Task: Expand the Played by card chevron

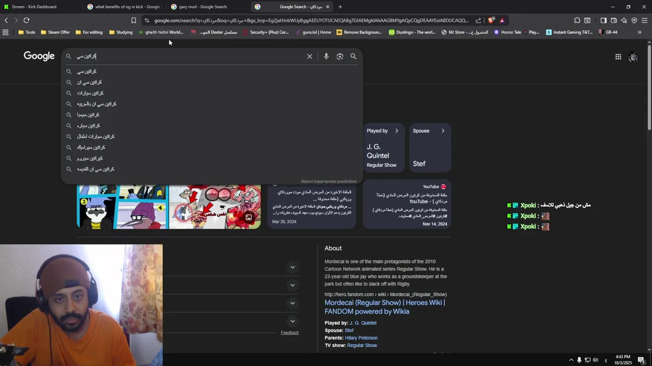Action: 397,131
